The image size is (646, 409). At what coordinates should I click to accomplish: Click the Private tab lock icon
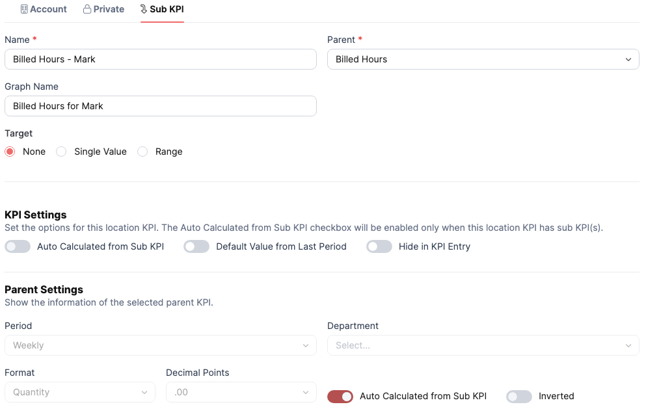point(87,9)
